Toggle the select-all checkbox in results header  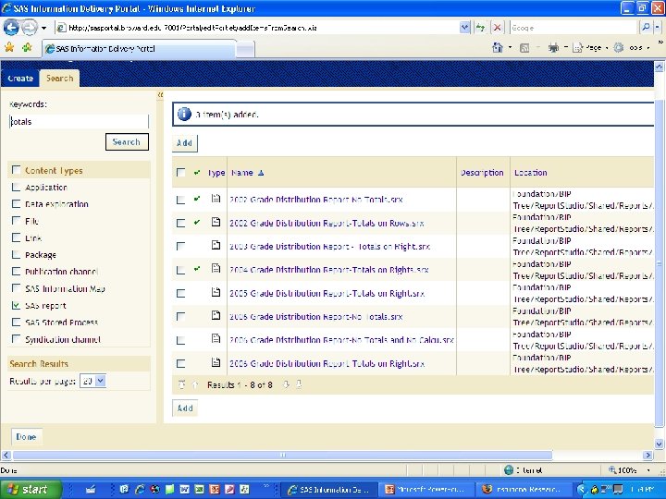point(180,172)
